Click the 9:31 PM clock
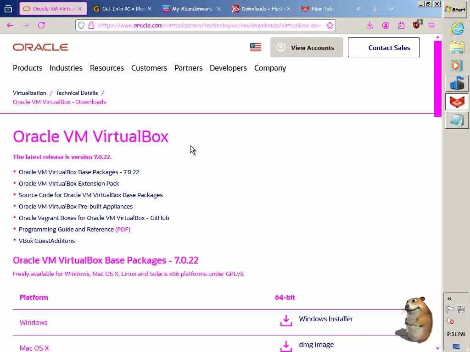The height and width of the screenshot is (352, 470). pyautogui.click(x=456, y=334)
